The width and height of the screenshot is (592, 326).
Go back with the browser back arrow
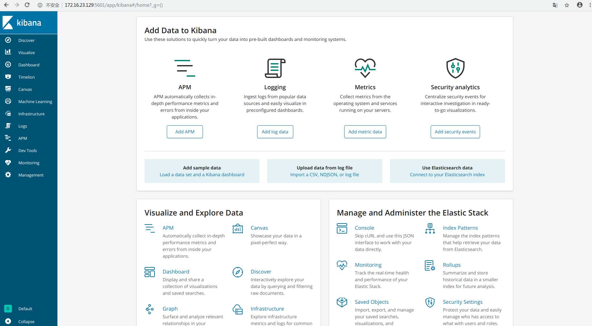[x=6, y=5]
